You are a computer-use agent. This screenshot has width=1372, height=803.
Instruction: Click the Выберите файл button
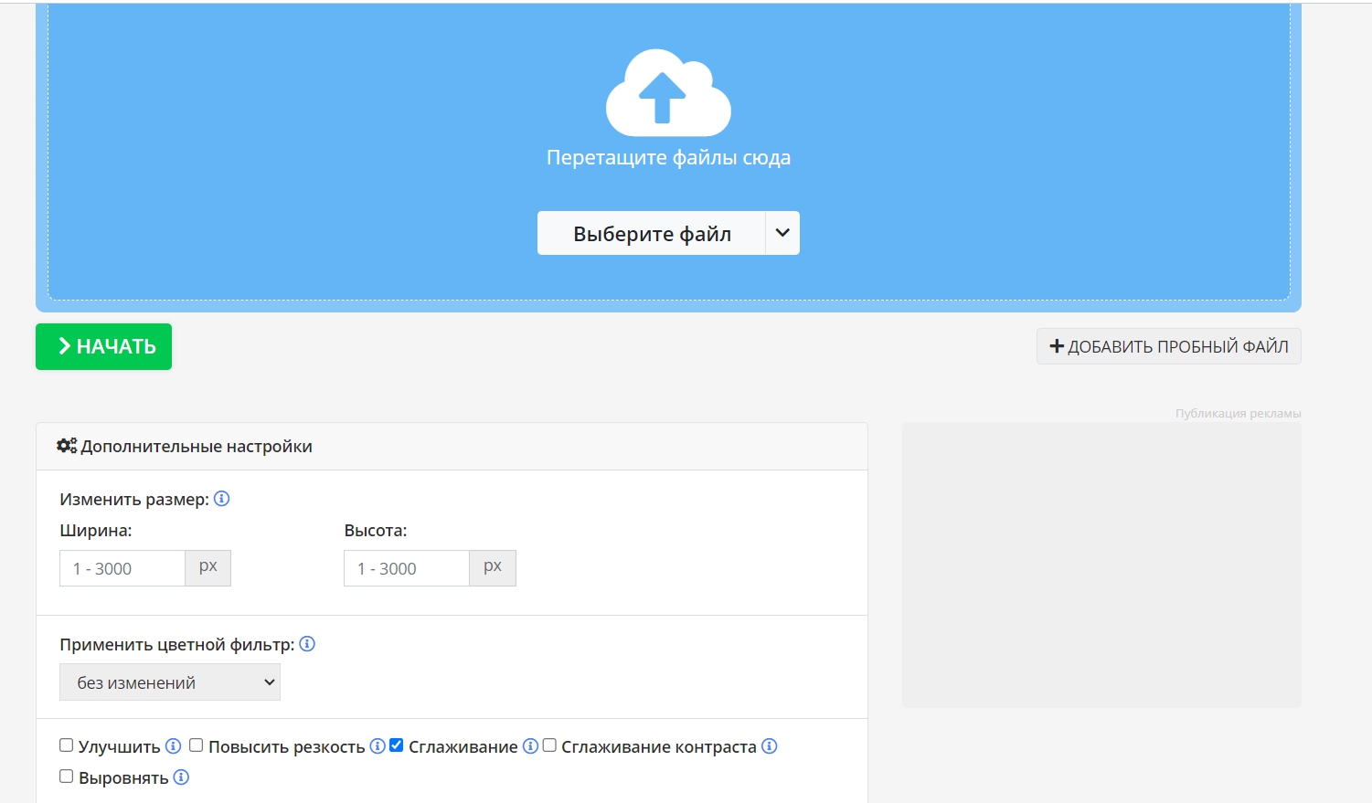[x=651, y=233]
